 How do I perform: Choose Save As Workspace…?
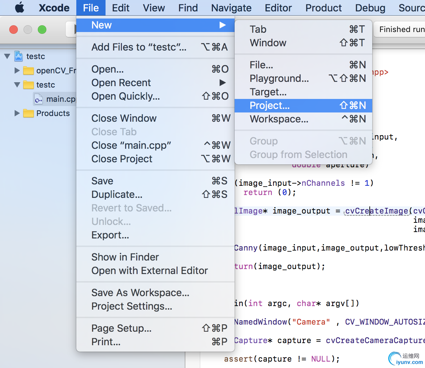155,293
